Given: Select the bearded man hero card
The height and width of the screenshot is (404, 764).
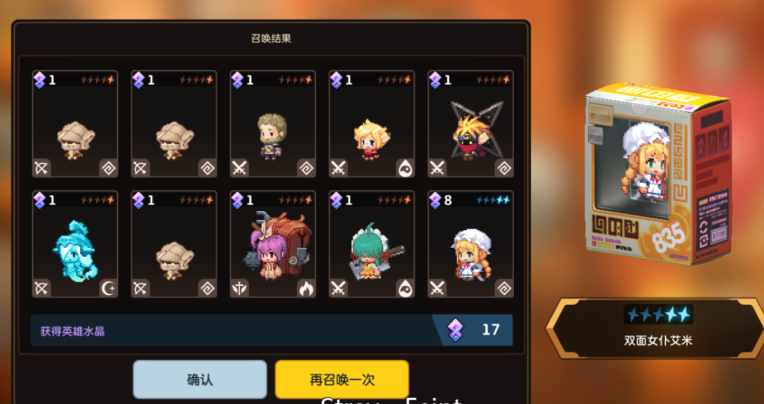Looking at the screenshot, I should [x=273, y=124].
